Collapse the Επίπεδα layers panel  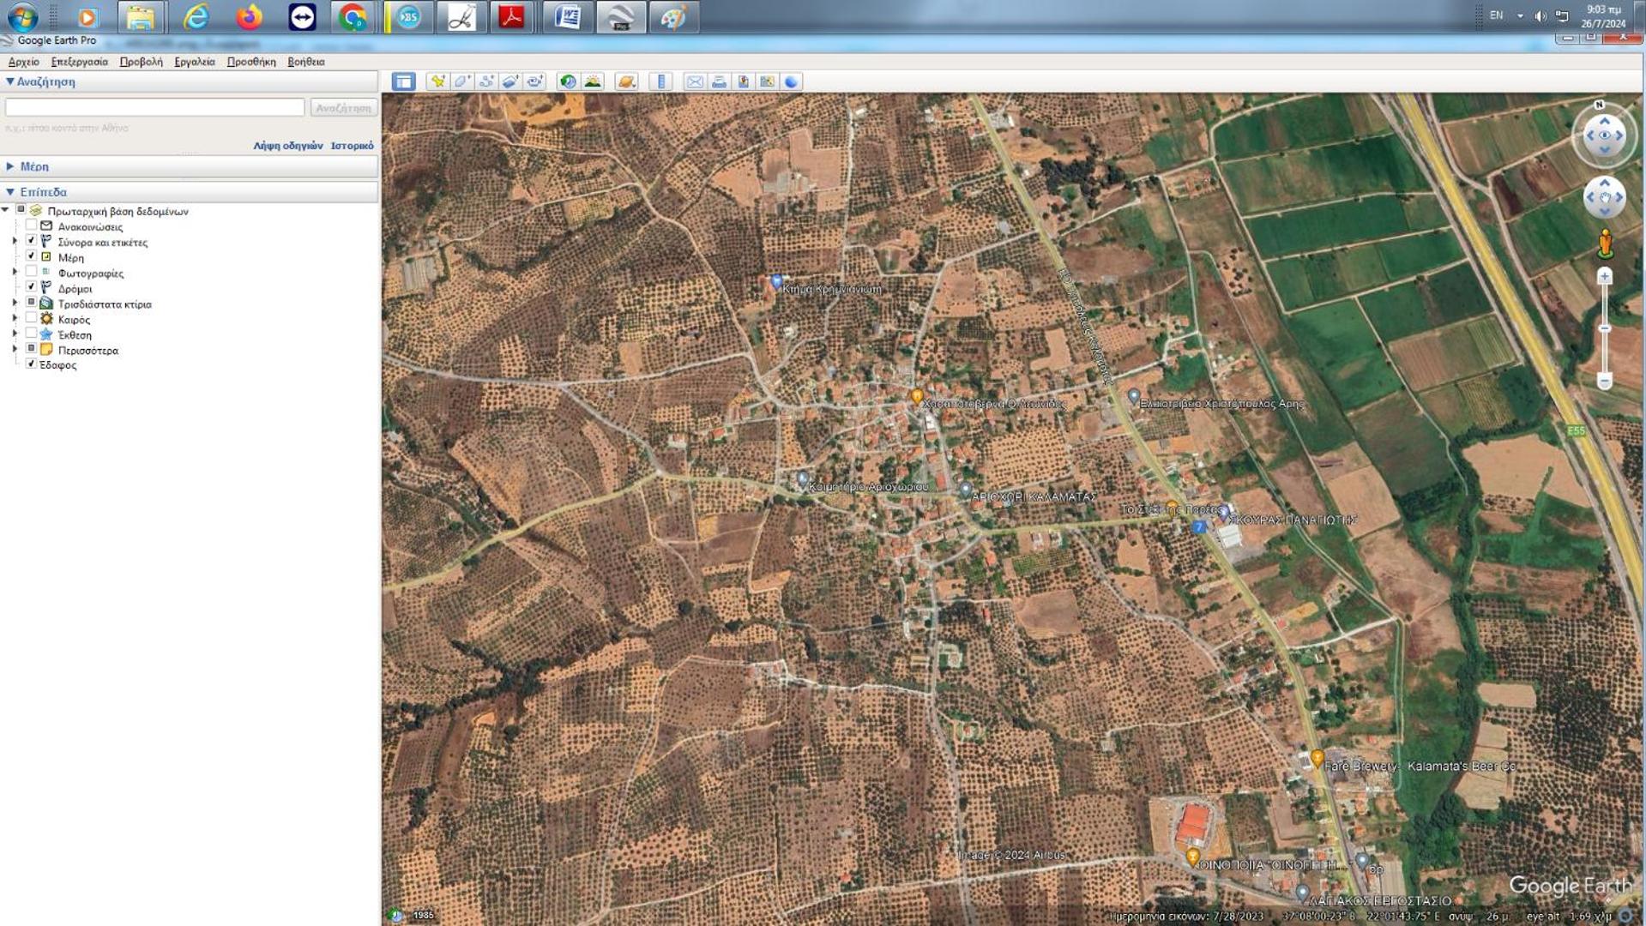pyautogui.click(x=10, y=192)
